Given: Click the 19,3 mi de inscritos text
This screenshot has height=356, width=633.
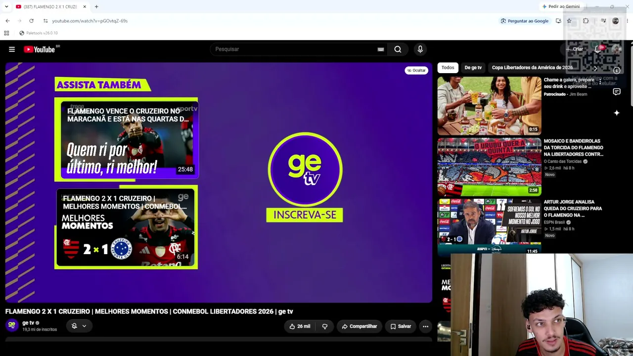Looking at the screenshot, I should (x=40, y=329).
